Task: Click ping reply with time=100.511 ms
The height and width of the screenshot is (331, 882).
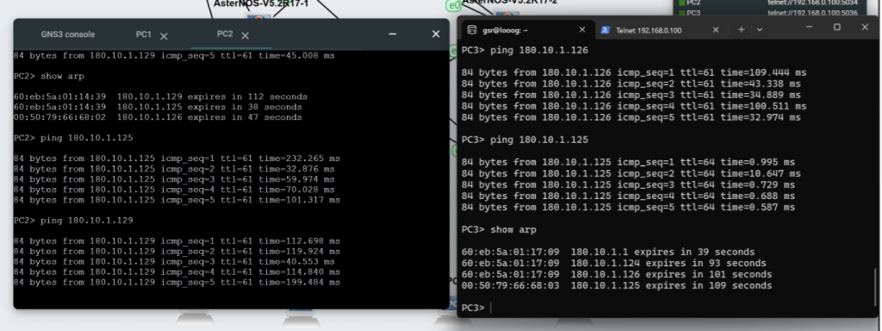Action: coord(634,106)
